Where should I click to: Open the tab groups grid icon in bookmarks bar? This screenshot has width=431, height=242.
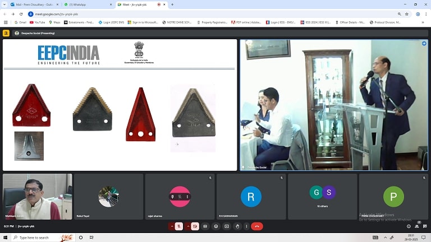[x=6, y=22]
